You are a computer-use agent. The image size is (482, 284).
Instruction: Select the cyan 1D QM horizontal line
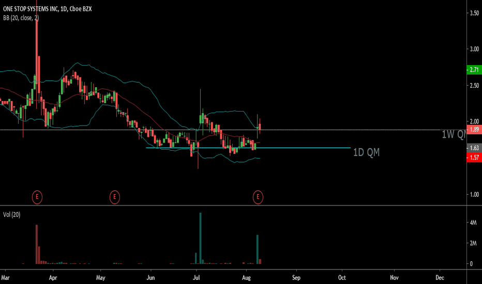[248, 148]
